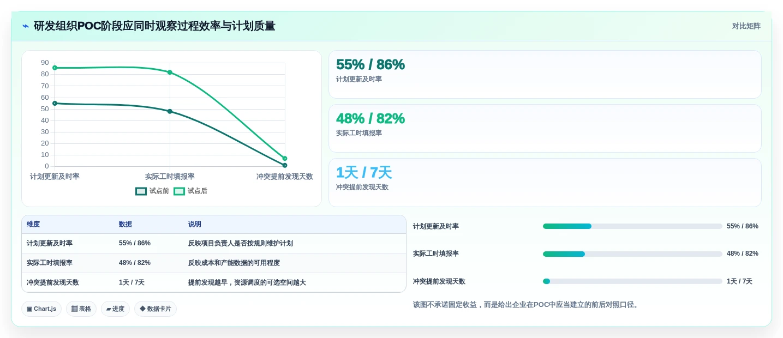Click the 进度 tag chip

pyautogui.click(x=115, y=309)
